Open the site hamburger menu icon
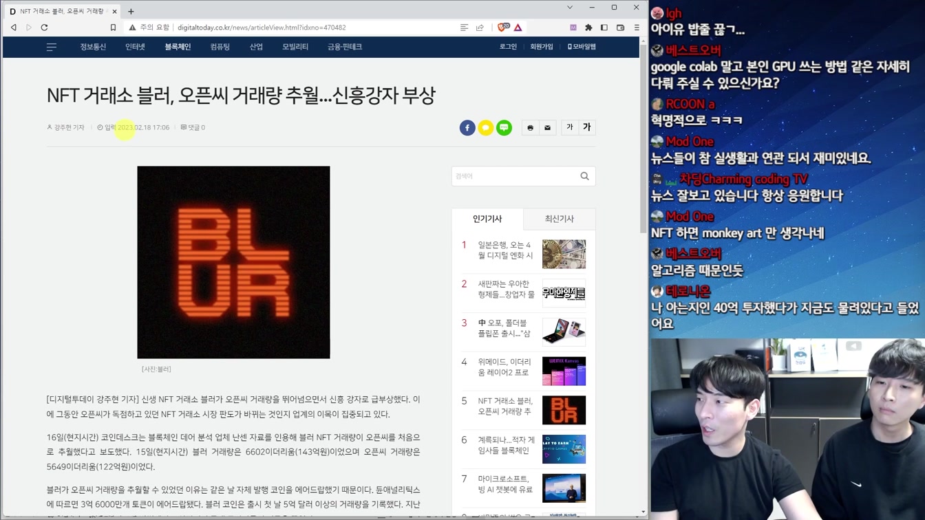925x520 pixels. coord(52,47)
